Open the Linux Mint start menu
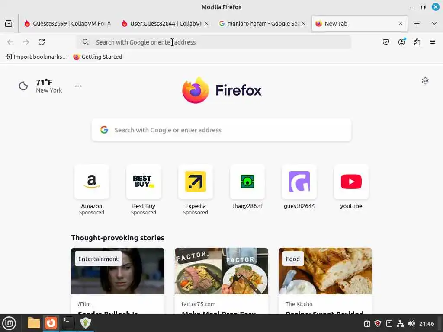The image size is (443, 332). [9, 323]
